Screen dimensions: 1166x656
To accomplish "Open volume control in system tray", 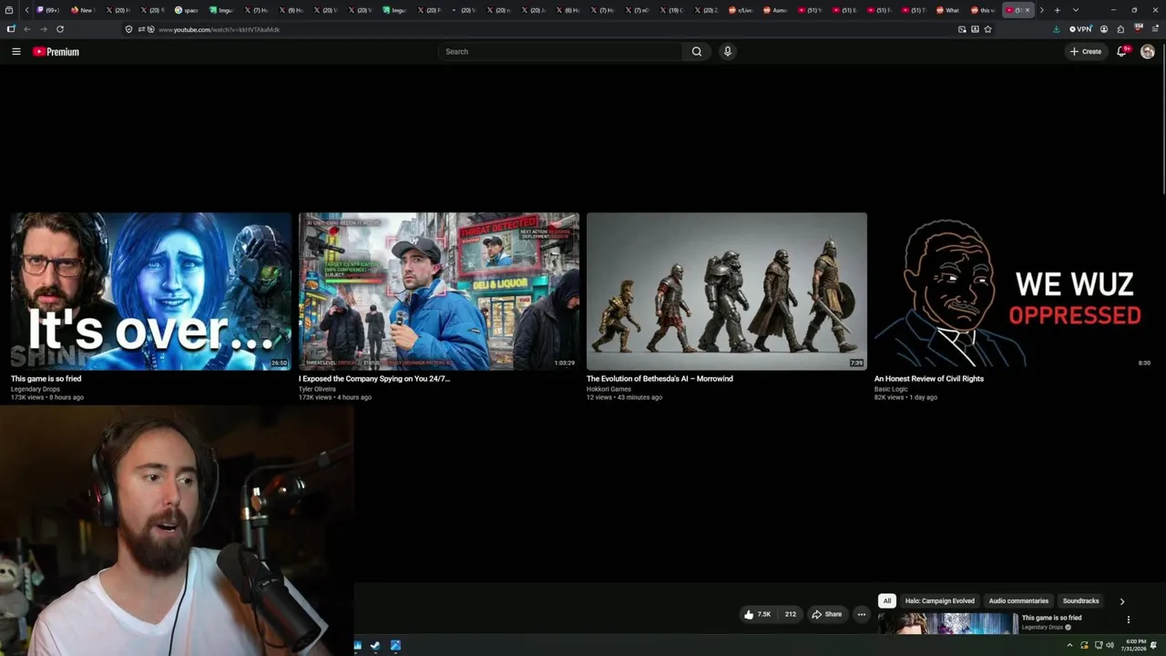I will coord(1110,645).
